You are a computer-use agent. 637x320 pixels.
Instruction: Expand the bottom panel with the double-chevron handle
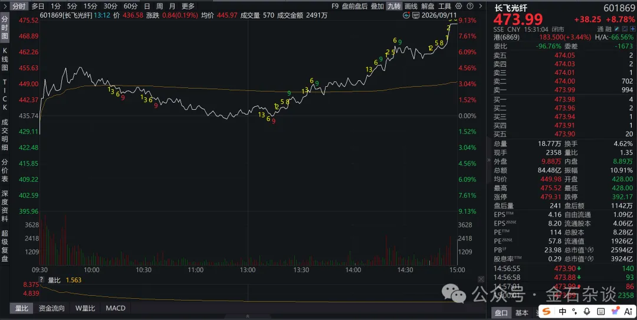[x=247, y=316]
